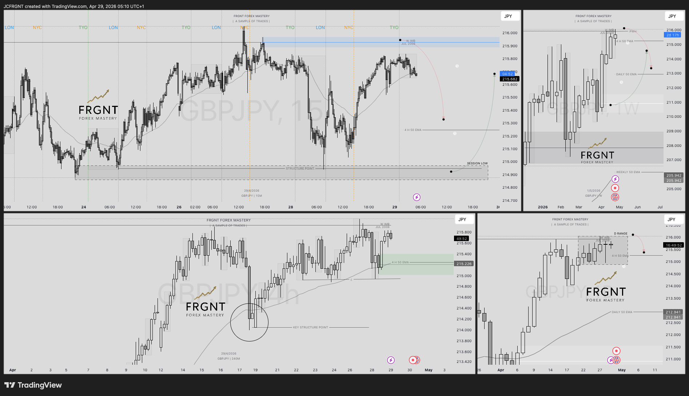Click the 216.000 price on the 15m price axis
The width and height of the screenshot is (689, 396).
[510, 33]
